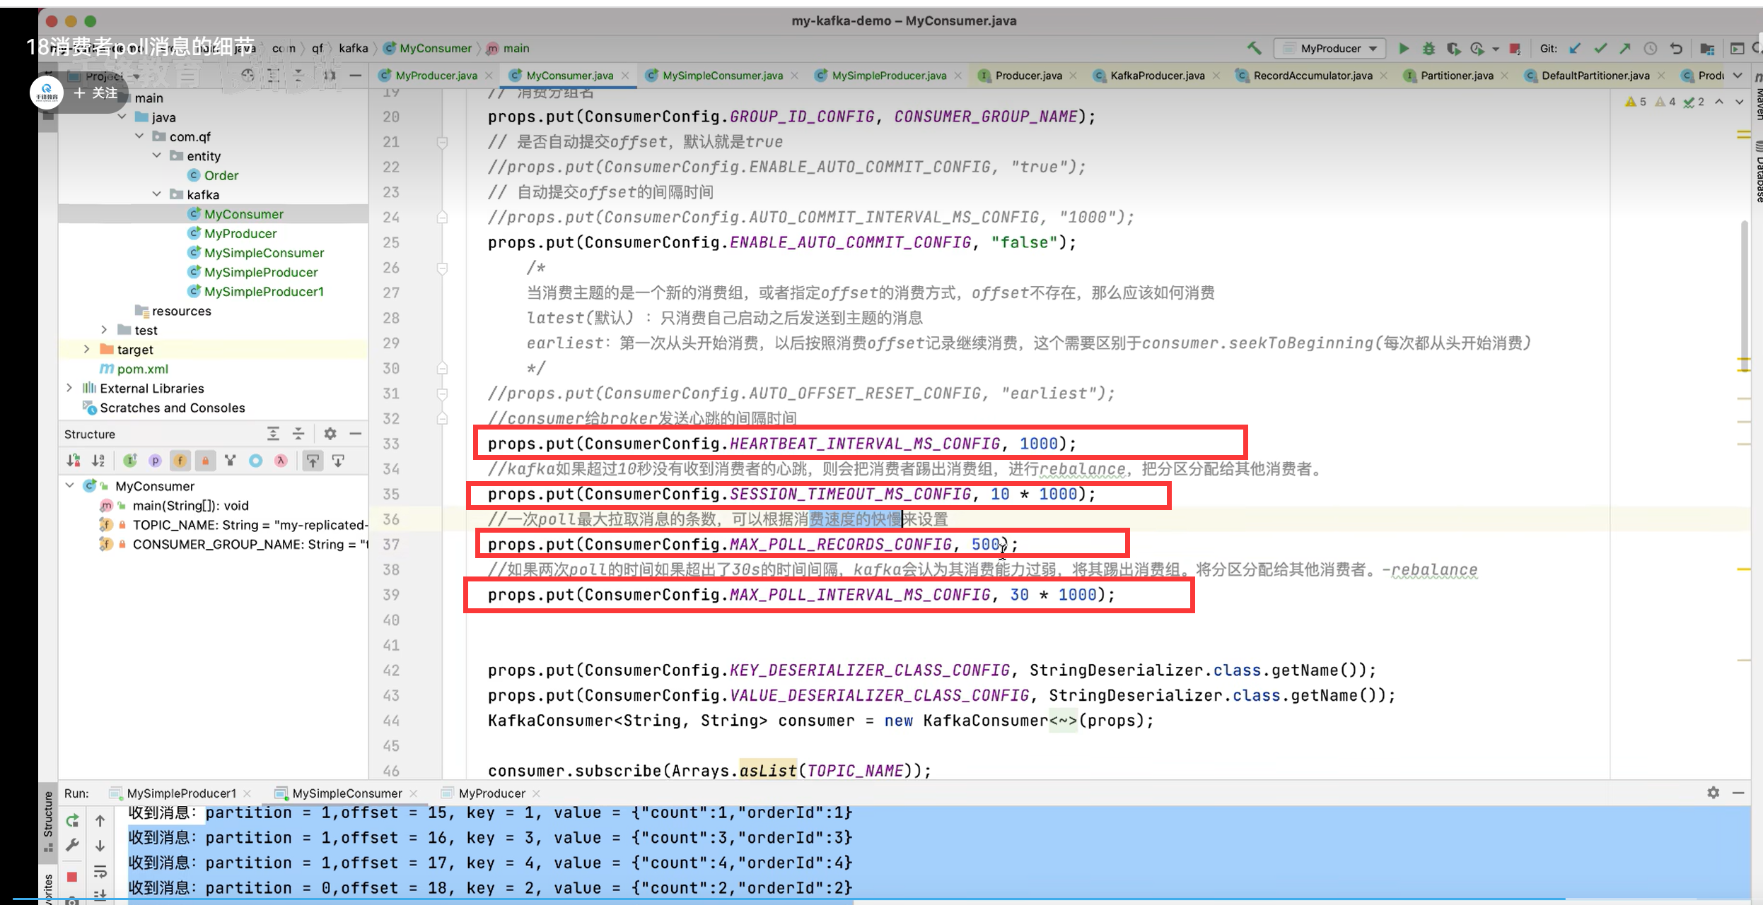Expand the target folder
This screenshot has height=905, width=1763.
click(x=86, y=349)
